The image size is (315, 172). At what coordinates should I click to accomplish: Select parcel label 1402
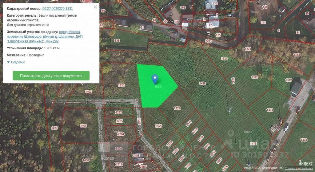click(88, 92)
